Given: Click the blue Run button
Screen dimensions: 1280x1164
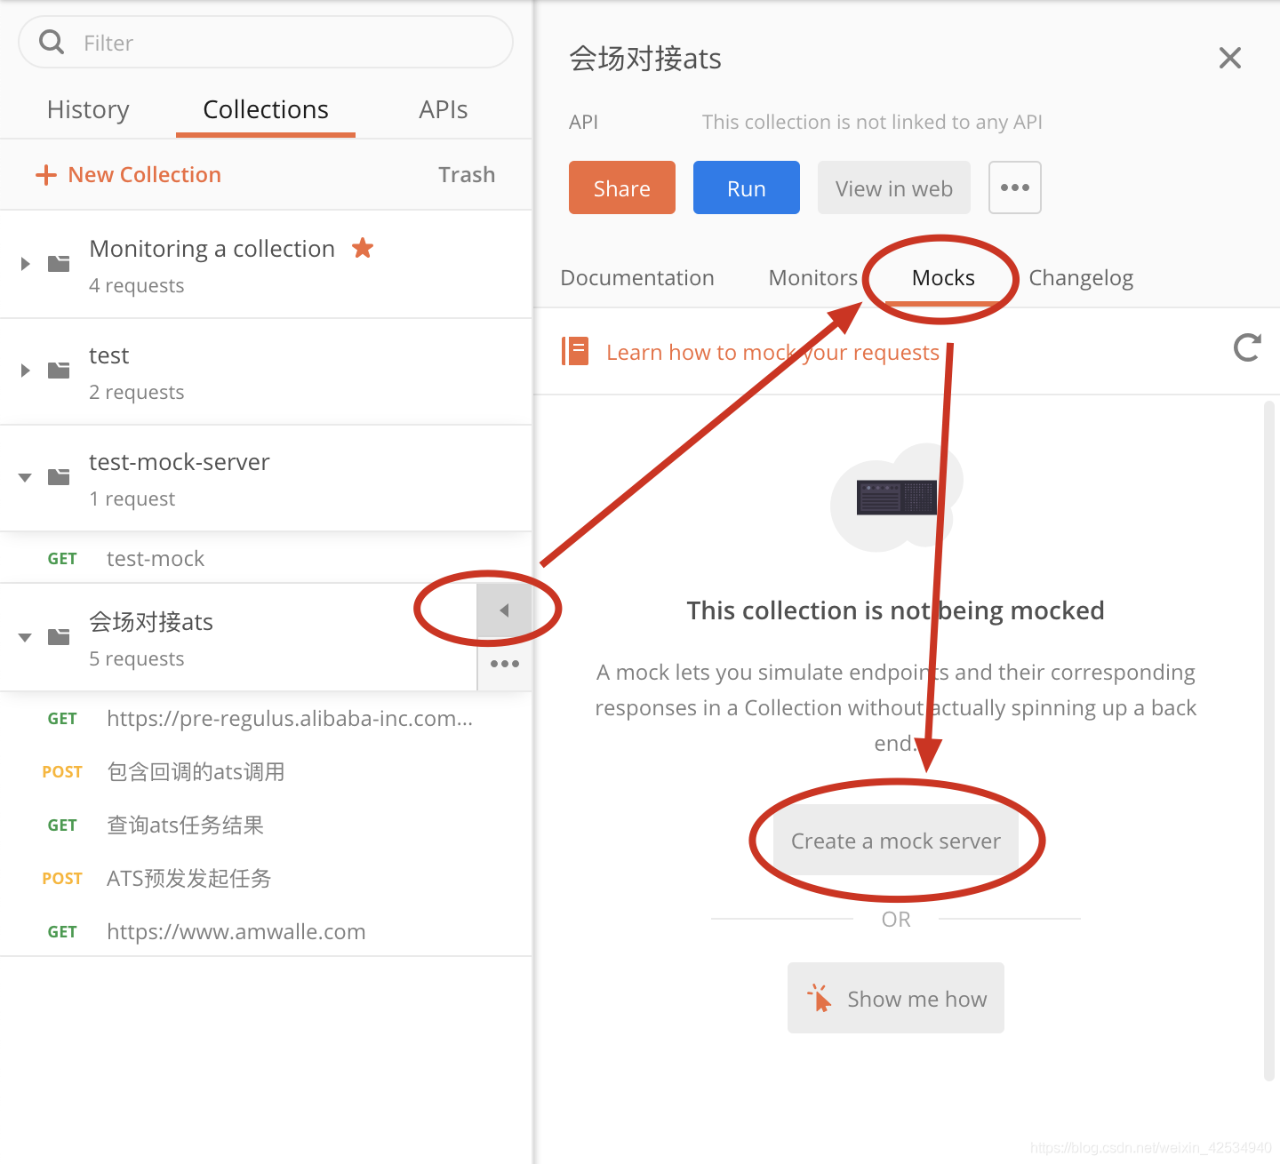Looking at the screenshot, I should point(747,187).
